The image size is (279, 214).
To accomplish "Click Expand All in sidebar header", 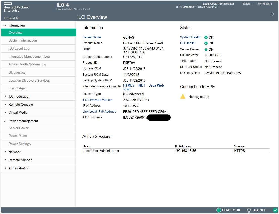I will tap(12, 18).
